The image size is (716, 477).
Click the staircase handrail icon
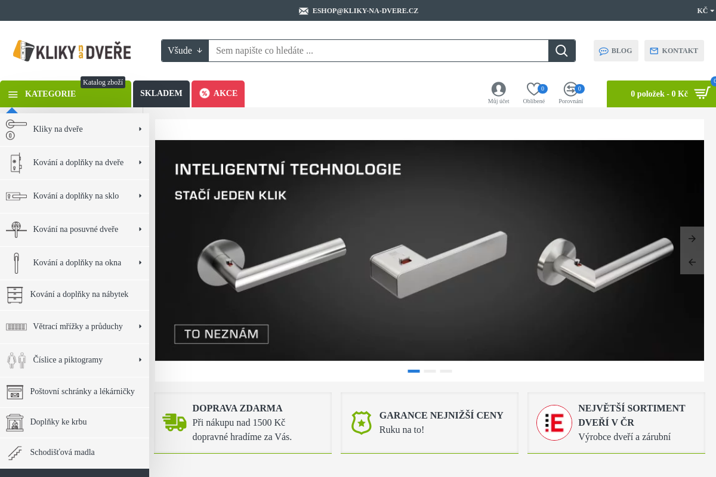click(x=15, y=453)
